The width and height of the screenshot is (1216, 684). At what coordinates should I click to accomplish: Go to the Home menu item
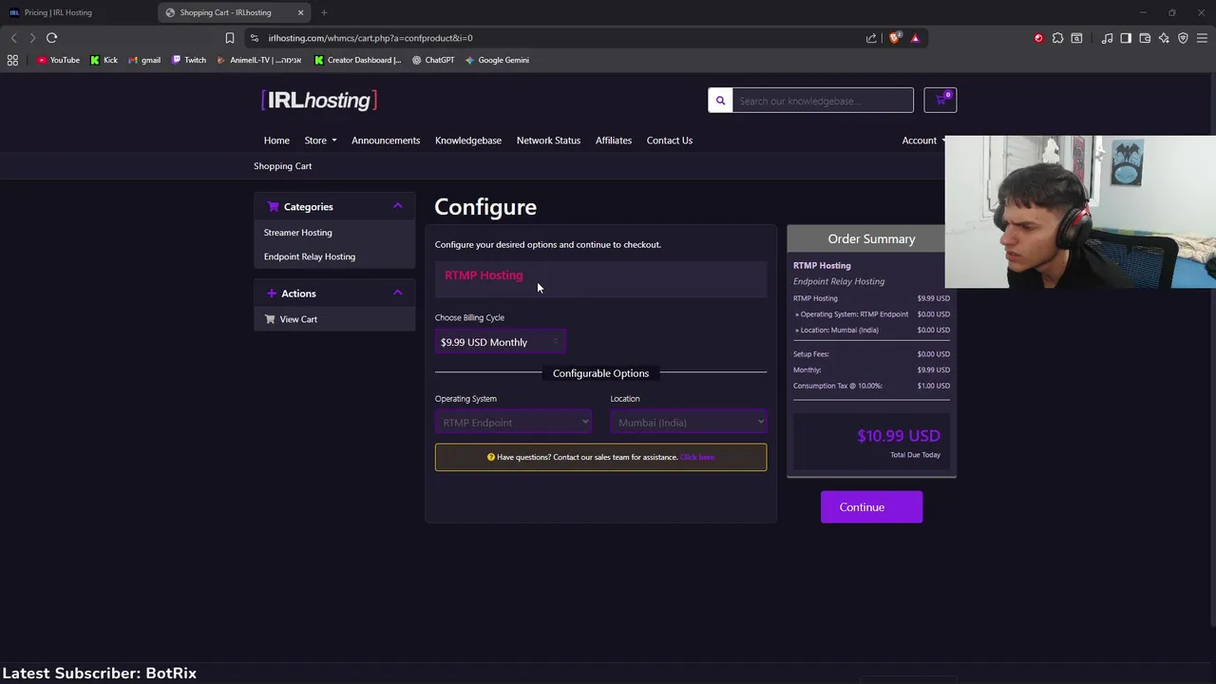point(276,141)
